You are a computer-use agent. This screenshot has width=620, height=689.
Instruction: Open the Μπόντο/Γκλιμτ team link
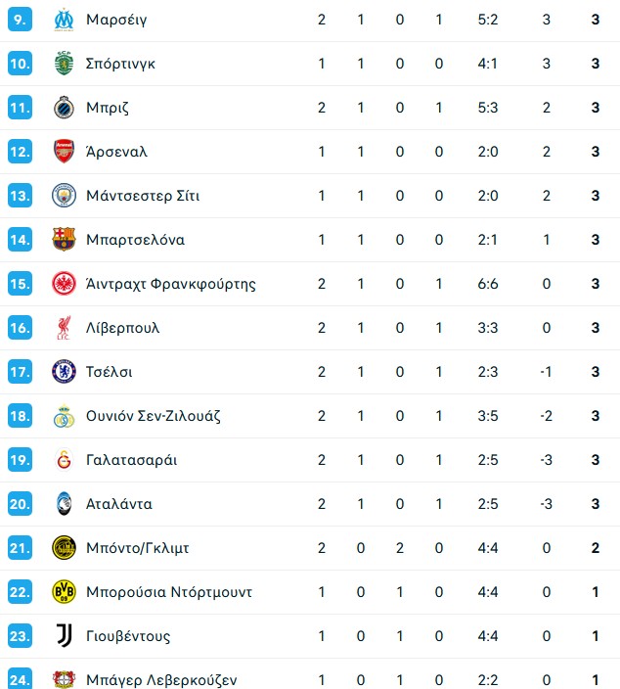point(135,548)
